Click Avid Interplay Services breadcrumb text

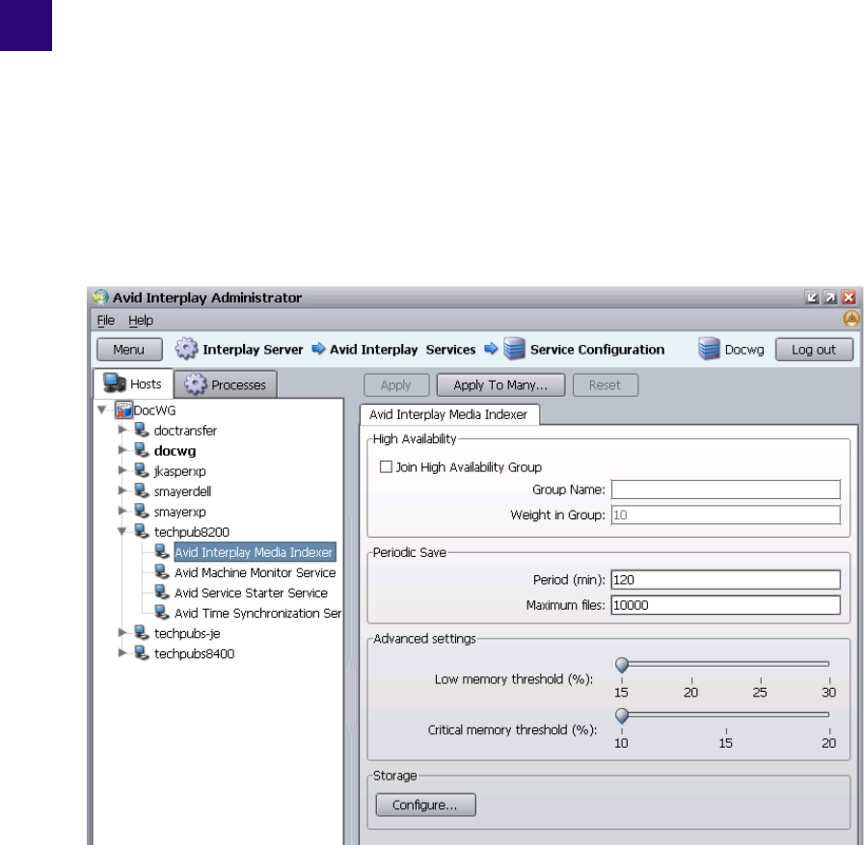403,350
